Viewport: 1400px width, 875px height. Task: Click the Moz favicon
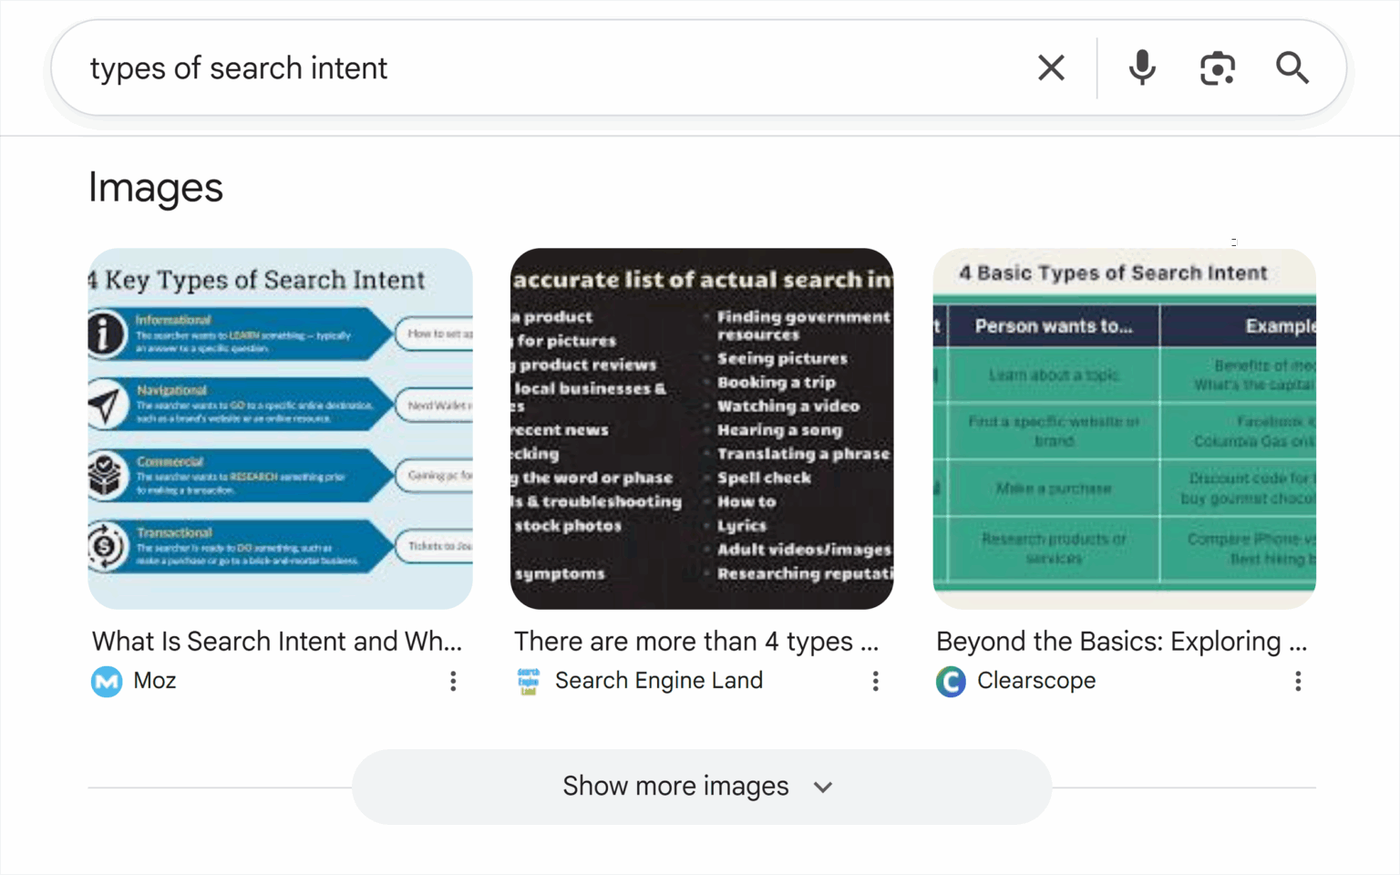tap(106, 681)
